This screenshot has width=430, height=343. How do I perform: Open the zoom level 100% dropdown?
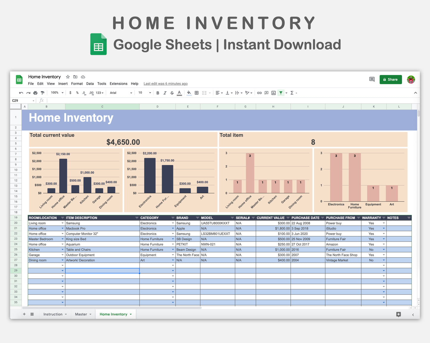coord(57,93)
